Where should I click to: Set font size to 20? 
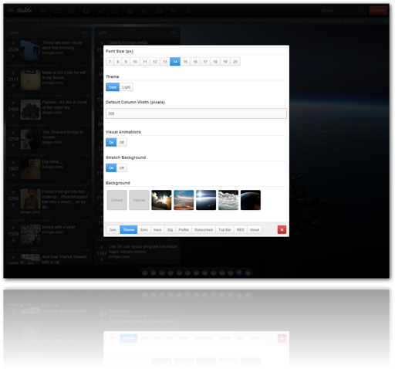coord(235,62)
